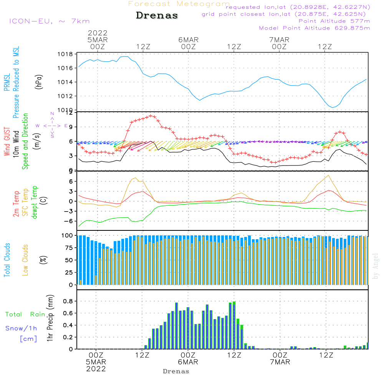Click the 'dewpt Temp' green legend label

(34, 202)
